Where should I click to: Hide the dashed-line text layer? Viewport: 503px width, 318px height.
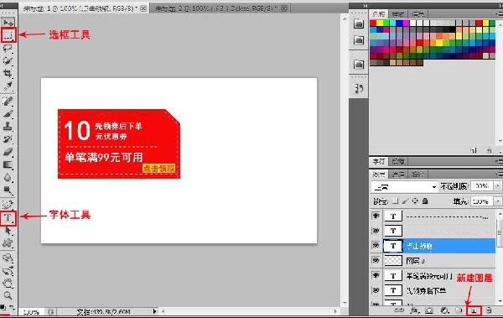point(376,216)
